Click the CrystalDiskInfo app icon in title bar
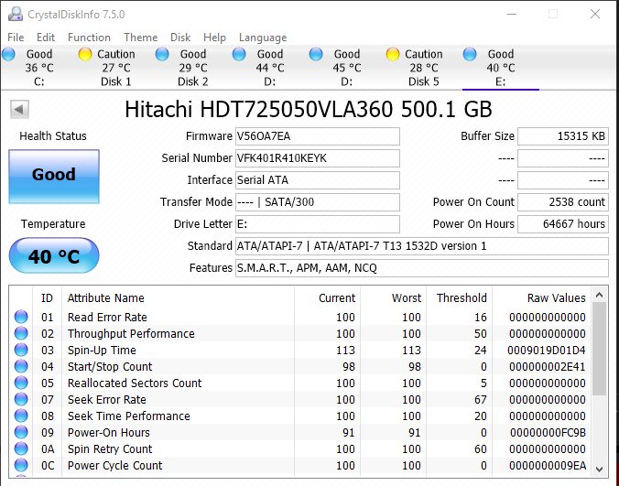This screenshot has width=619, height=486. (13, 15)
